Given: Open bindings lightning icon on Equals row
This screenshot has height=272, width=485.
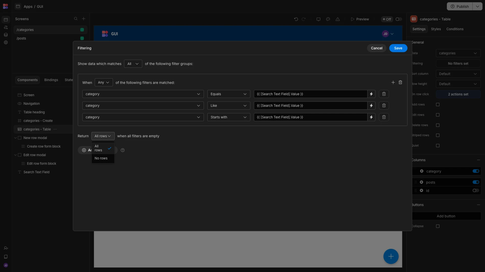Looking at the screenshot, I should (x=371, y=94).
